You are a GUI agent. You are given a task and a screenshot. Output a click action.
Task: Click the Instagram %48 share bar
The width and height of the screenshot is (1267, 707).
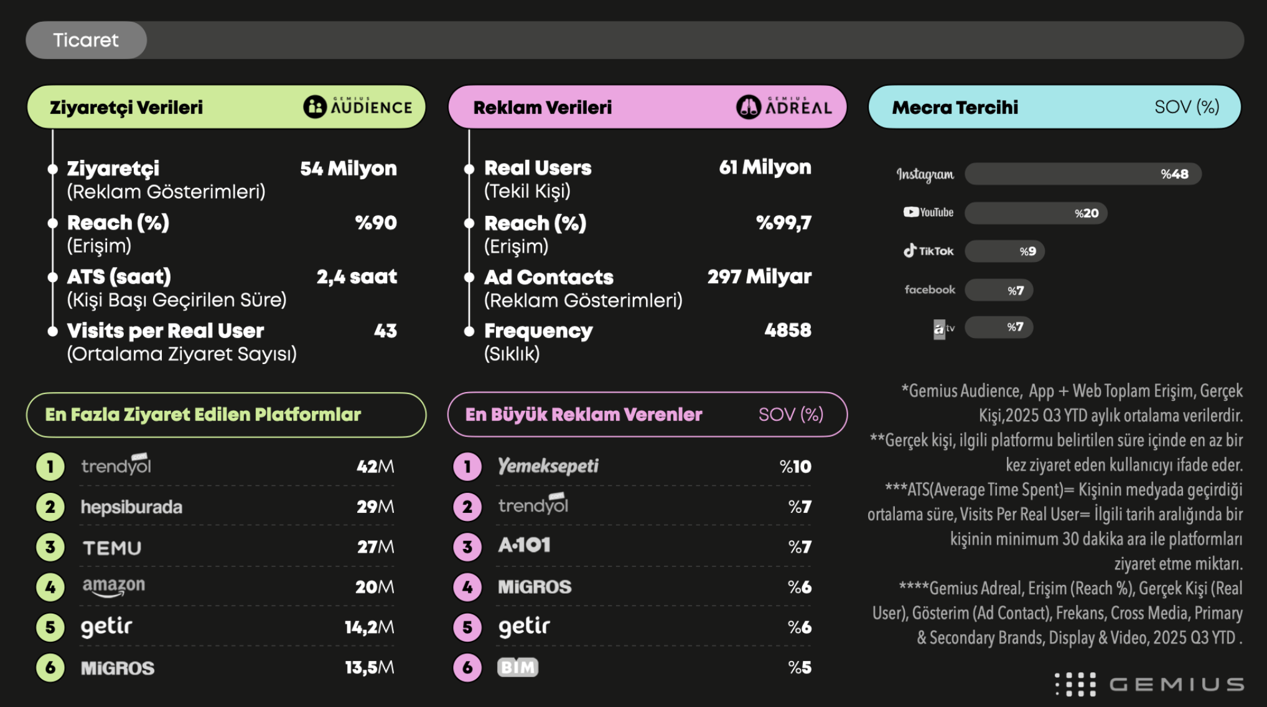tap(1083, 174)
